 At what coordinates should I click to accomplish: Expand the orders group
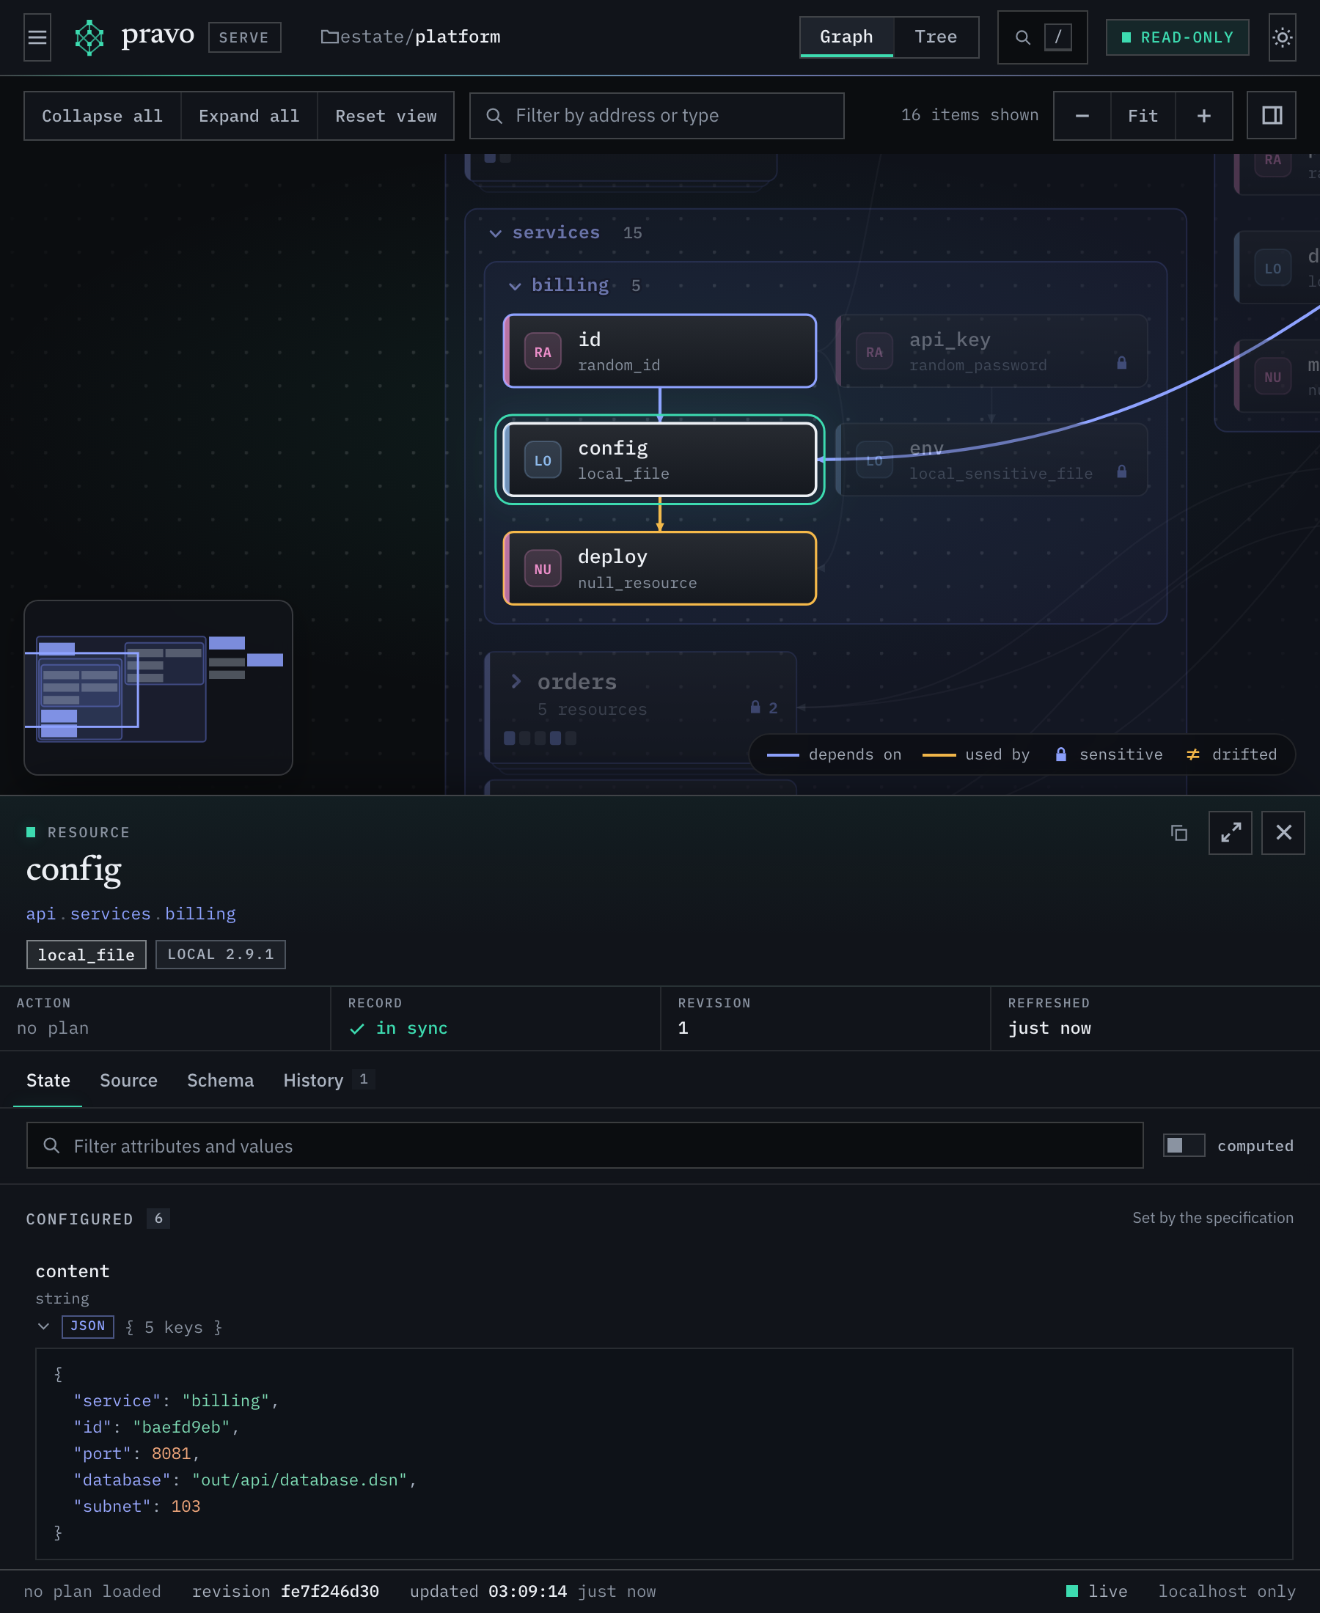pyautogui.click(x=516, y=682)
